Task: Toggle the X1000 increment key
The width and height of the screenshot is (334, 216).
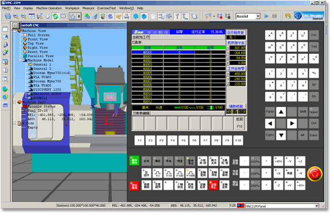Action: pyautogui.click(x=191, y=173)
